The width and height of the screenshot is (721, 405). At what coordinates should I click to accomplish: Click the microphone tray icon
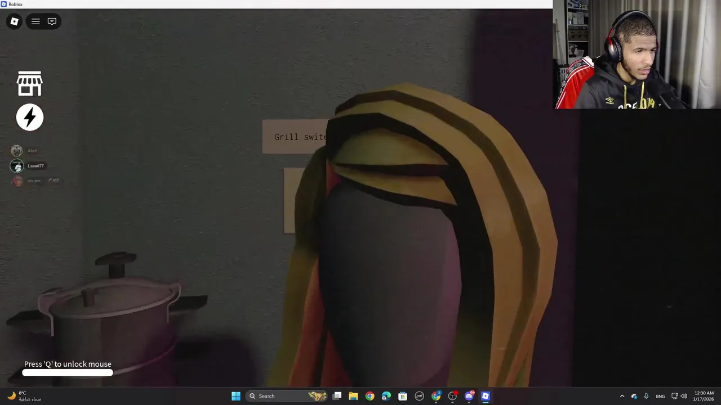click(x=646, y=396)
